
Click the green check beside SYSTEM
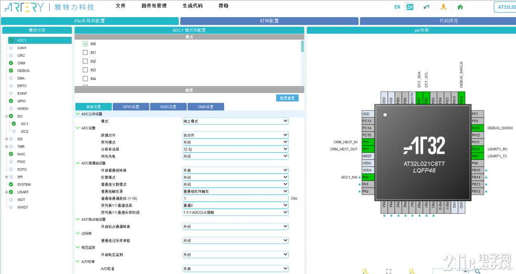tap(11, 184)
